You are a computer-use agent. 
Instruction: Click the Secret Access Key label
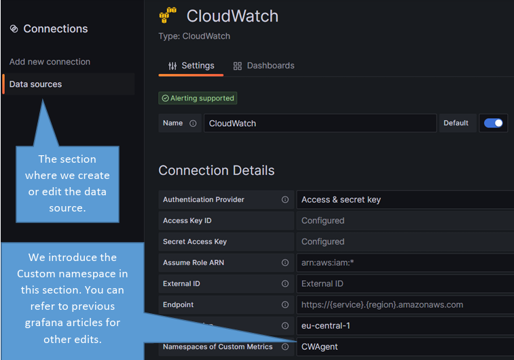point(195,241)
